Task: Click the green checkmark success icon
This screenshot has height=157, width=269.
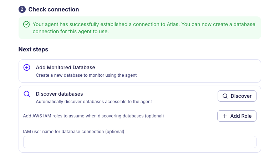Action: (26, 24)
